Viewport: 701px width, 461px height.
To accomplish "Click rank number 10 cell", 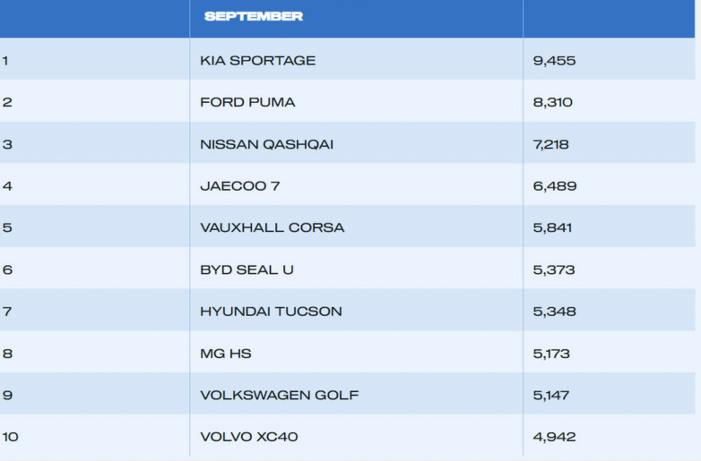I will (x=10, y=437).
